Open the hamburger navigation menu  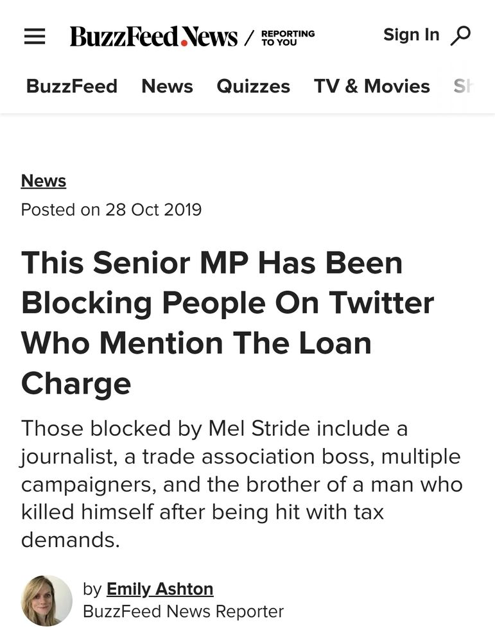tap(35, 37)
